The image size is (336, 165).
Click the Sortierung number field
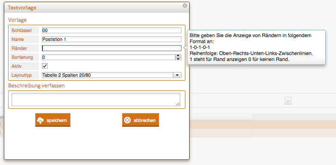click(108, 57)
